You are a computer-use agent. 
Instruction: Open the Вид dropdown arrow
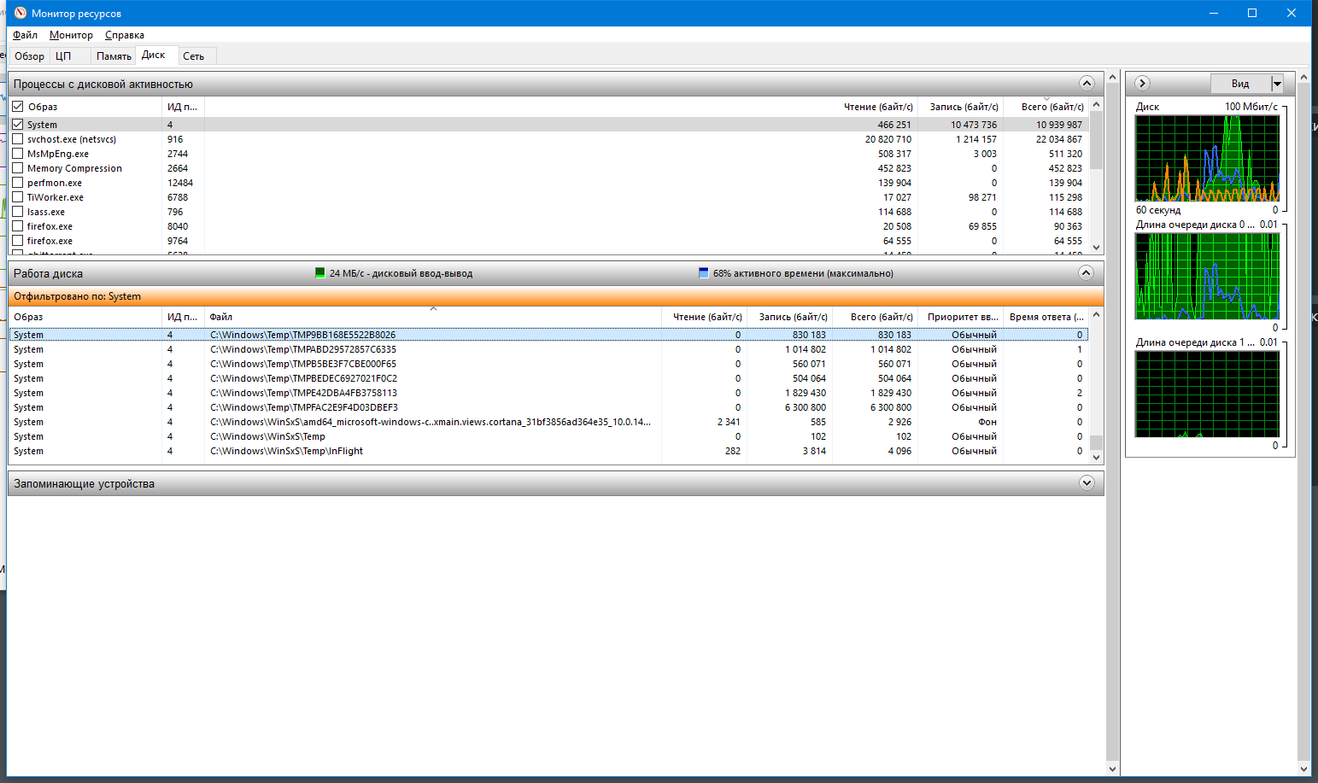1277,84
